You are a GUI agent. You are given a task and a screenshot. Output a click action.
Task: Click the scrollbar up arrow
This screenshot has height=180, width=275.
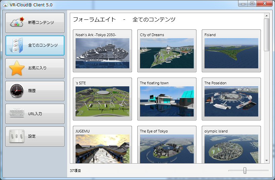[x=267, y=15]
